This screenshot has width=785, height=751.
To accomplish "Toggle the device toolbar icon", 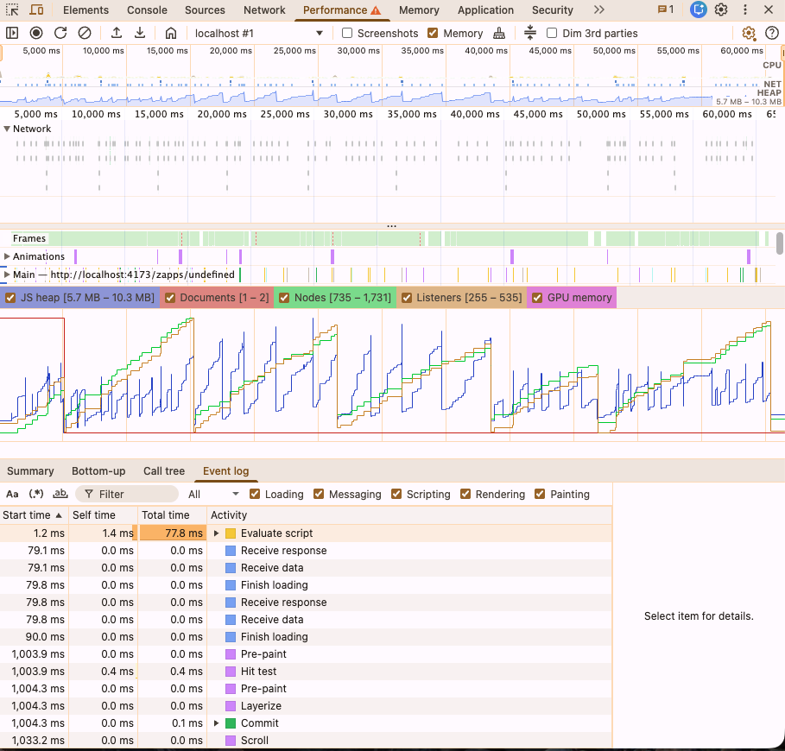I will pyautogui.click(x=36, y=10).
